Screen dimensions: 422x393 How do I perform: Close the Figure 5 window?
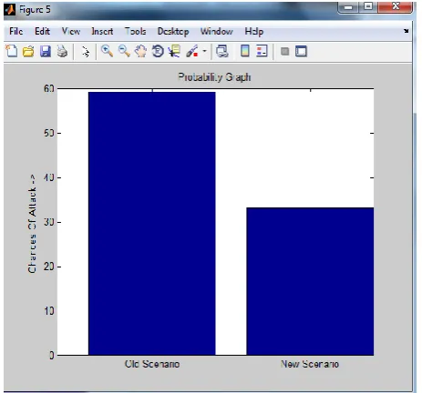pyautogui.click(x=395, y=6)
